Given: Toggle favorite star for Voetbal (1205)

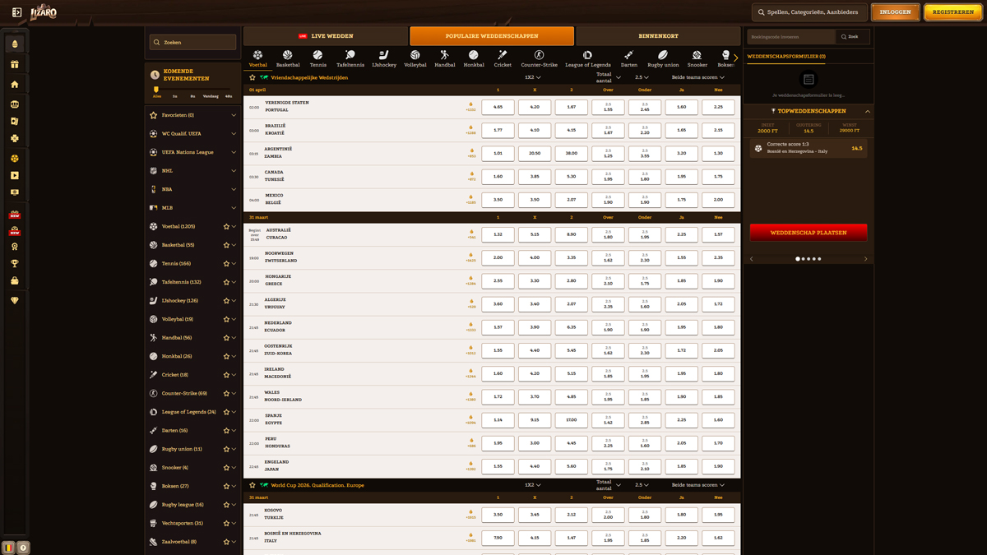Looking at the screenshot, I should coord(226,226).
